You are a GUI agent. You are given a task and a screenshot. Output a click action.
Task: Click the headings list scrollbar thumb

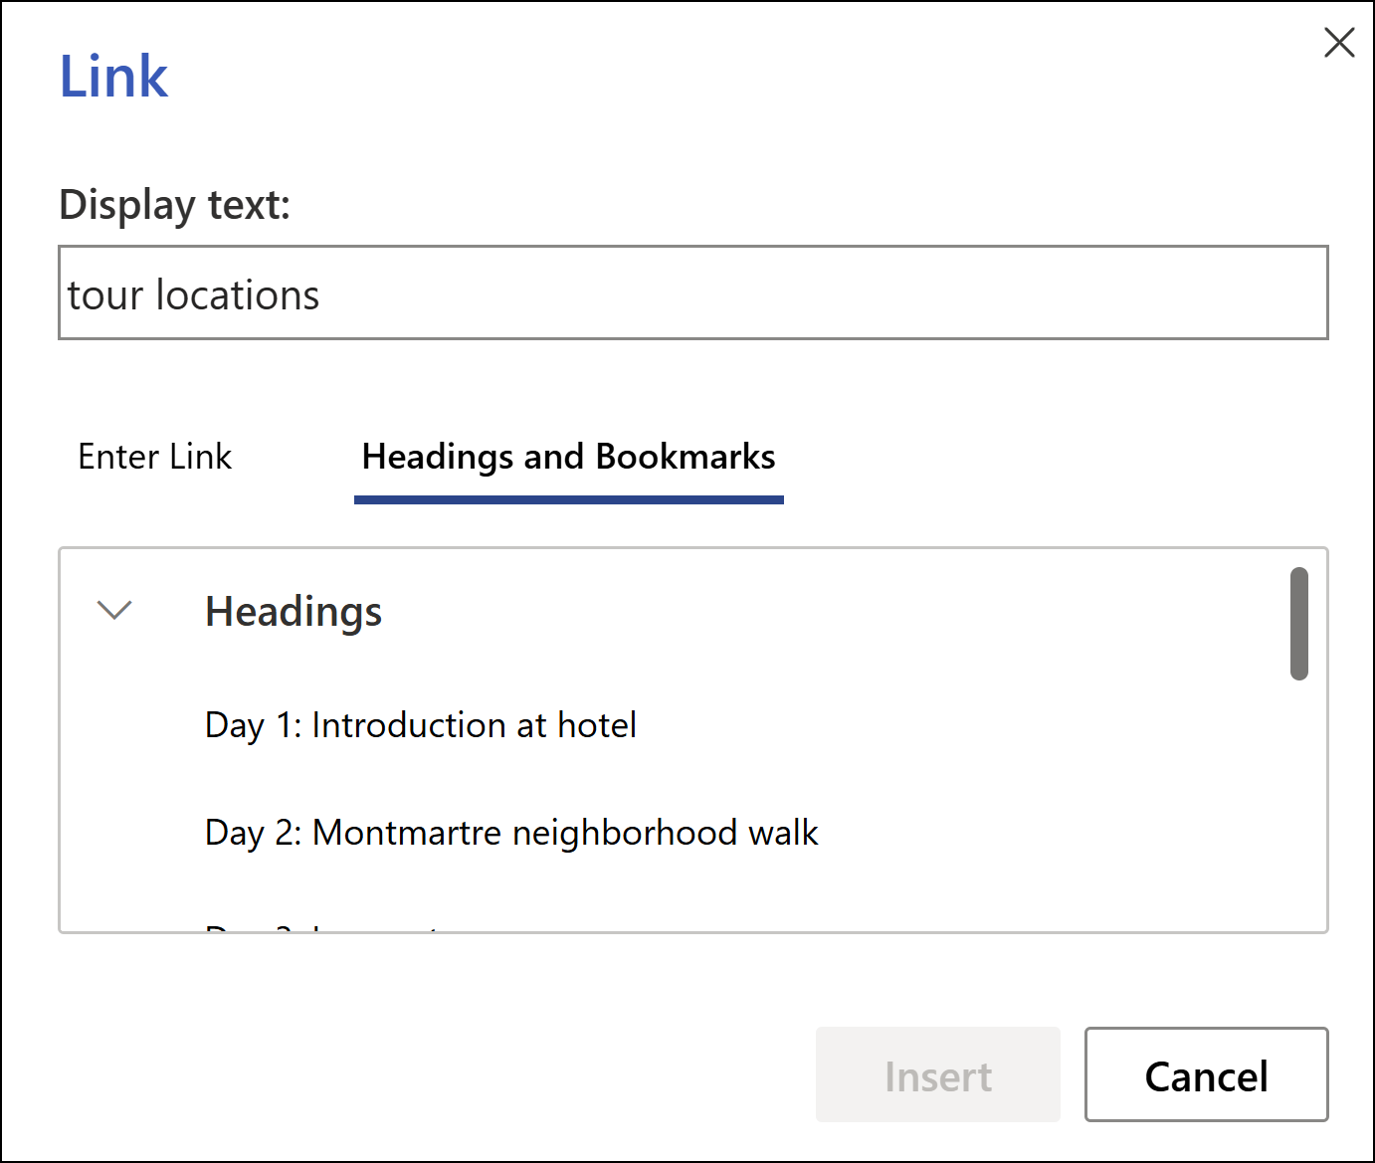1298,624
